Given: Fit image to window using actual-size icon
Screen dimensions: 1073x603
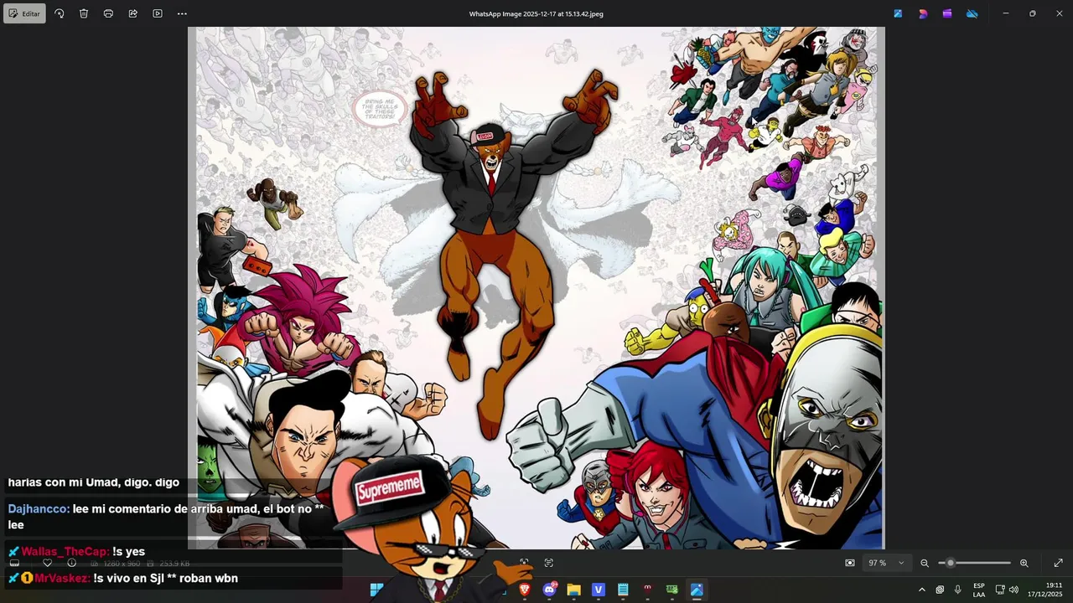Looking at the screenshot, I should (x=850, y=563).
